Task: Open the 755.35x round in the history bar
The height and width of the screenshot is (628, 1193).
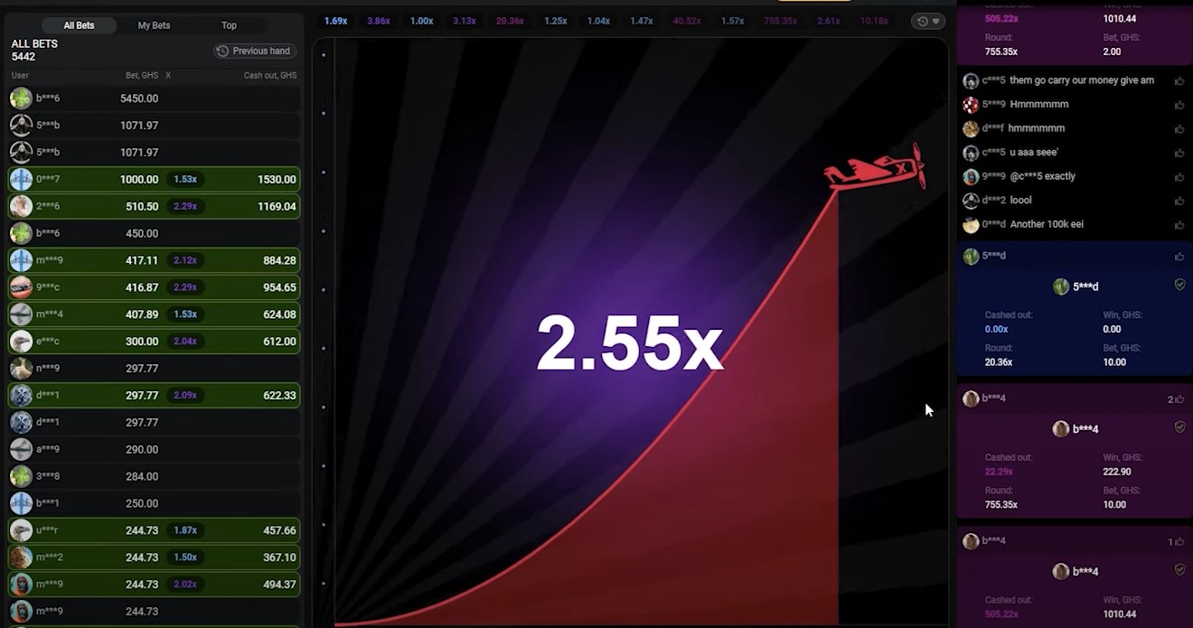Action: pos(781,21)
